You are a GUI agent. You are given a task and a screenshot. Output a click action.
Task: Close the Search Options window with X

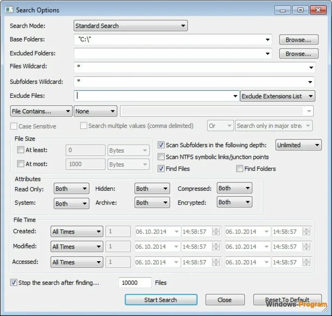(318, 10)
